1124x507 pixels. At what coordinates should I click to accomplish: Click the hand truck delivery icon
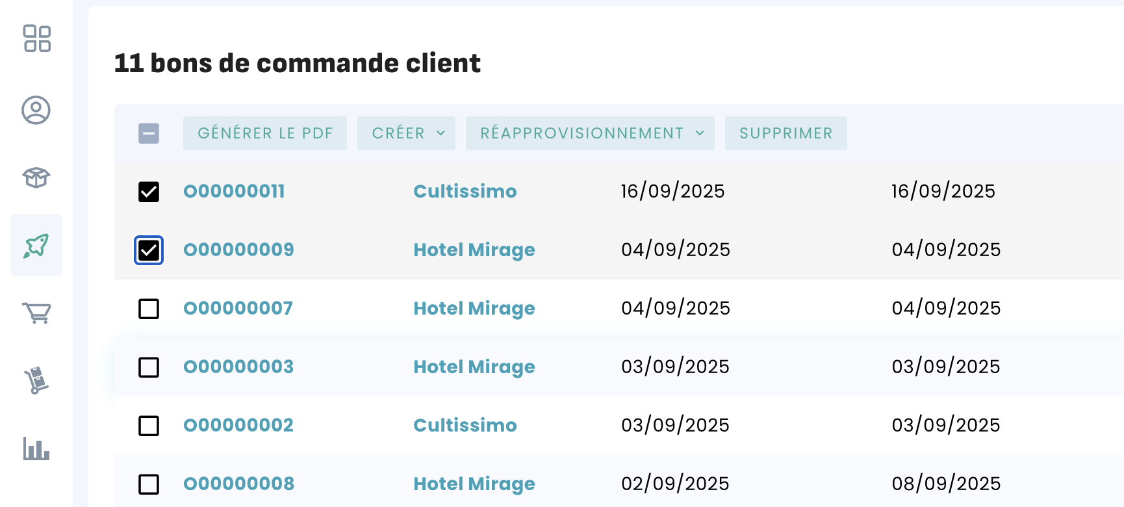pyautogui.click(x=36, y=381)
